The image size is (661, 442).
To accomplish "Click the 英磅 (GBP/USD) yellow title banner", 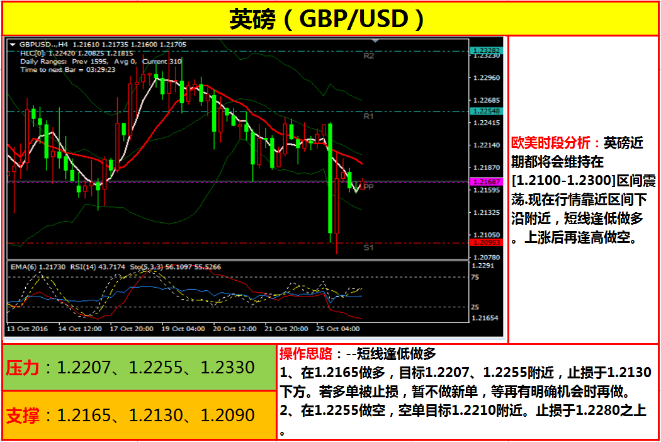I will click(x=330, y=19).
